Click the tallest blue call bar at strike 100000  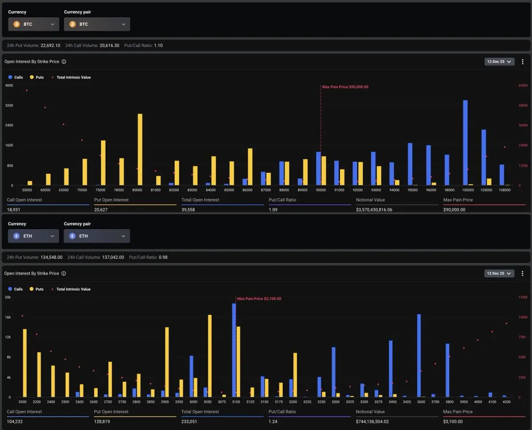pyautogui.click(x=465, y=143)
